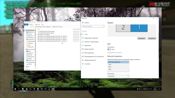Screen dimensions: 175x98
Task: Open Уведомления и действия settings
Action: tap(90, 38)
